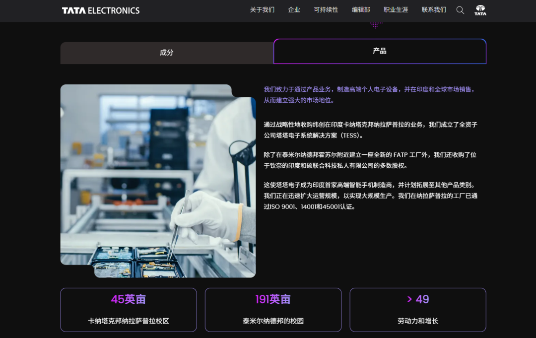Screen dimensions: 536x338
Task: Click the 卡纳塔克邦纳拉萨普拉校区 label
Action: (129, 321)
